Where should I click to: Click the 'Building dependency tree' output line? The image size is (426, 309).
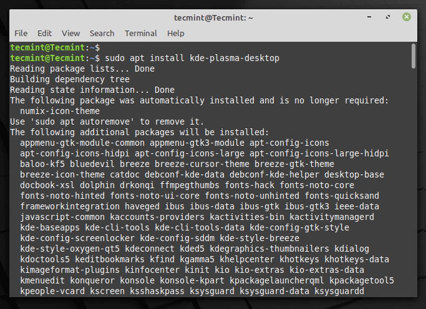tap(70, 79)
